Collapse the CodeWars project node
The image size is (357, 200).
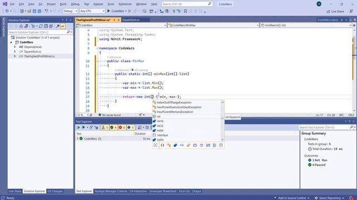[11, 42]
